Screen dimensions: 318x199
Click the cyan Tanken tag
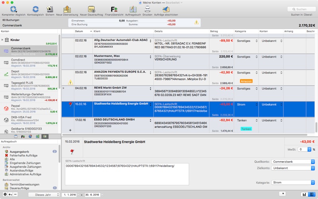[246, 129]
